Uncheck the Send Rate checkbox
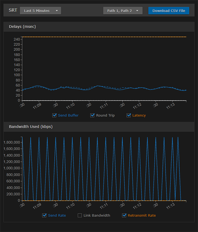The image size is (198, 232). [45, 215]
